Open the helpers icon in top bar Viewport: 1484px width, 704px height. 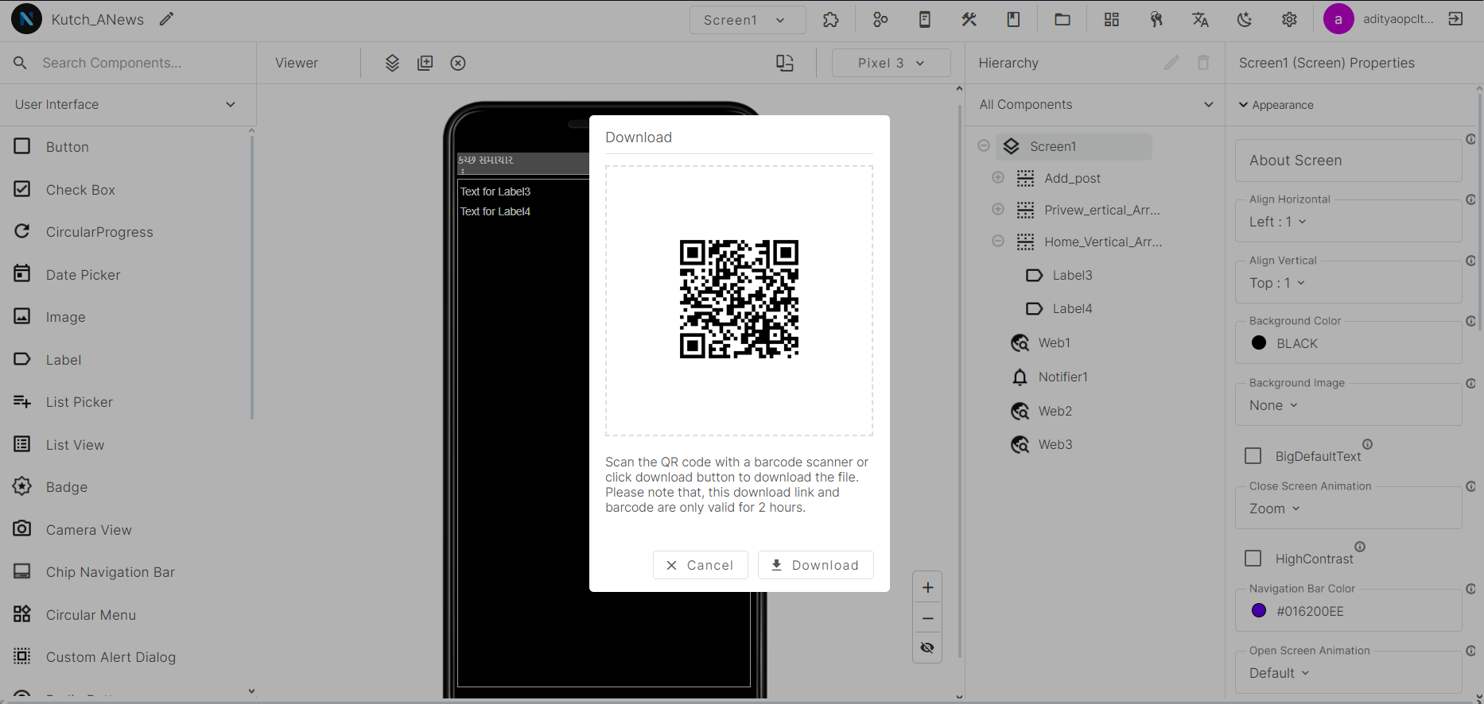pos(1156,20)
